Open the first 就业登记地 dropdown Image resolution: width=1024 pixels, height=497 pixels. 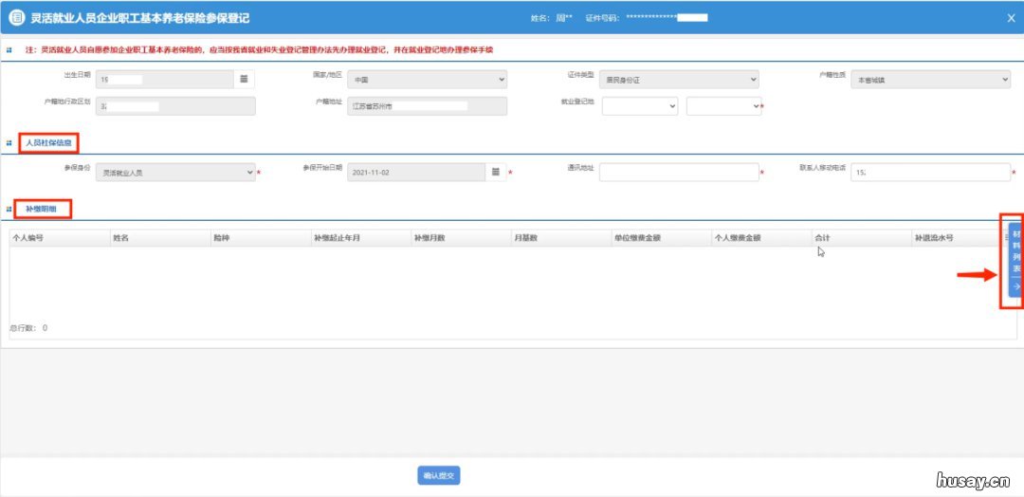(x=640, y=106)
